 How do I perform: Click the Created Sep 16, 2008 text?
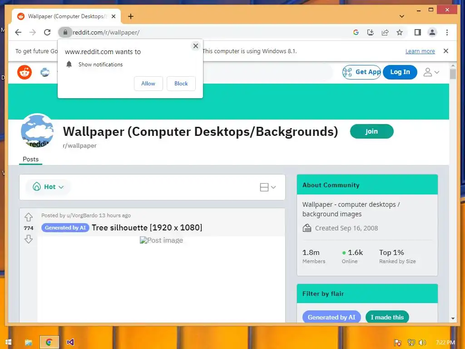[346, 228]
